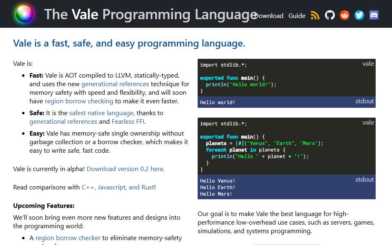Image resolution: width=392 pixels, height=245 pixels.
Task: Open the Download menu item
Action: point(269,16)
